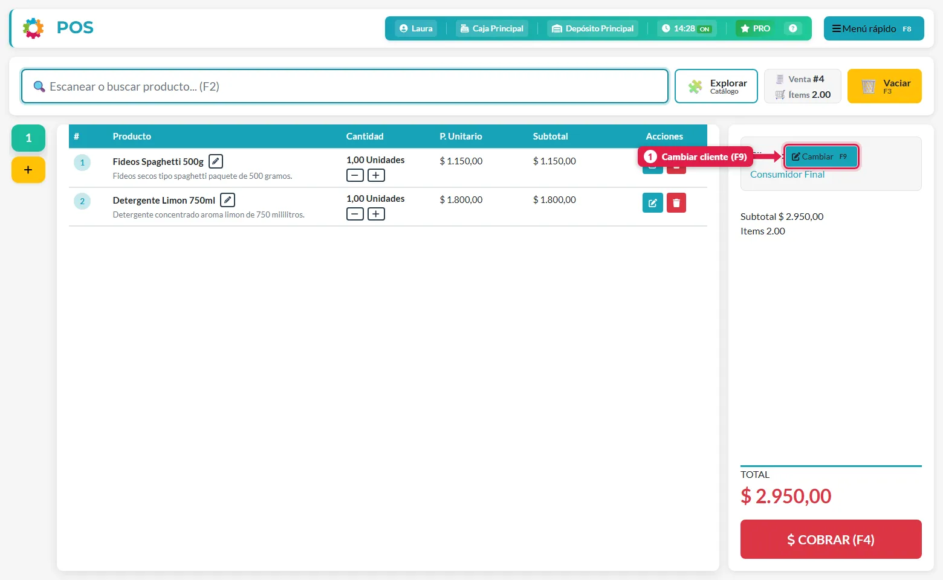Click the Cambiar F9 customer button
This screenshot has width=943, height=580.
click(x=821, y=156)
